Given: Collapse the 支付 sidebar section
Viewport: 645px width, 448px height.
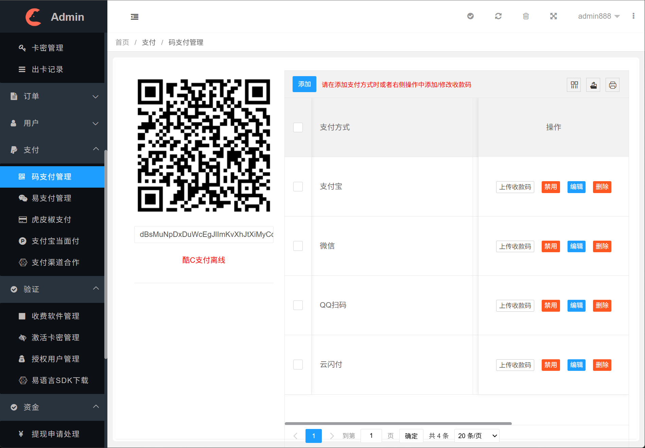Looking at the screenshot, I should (x=53, y=150).
